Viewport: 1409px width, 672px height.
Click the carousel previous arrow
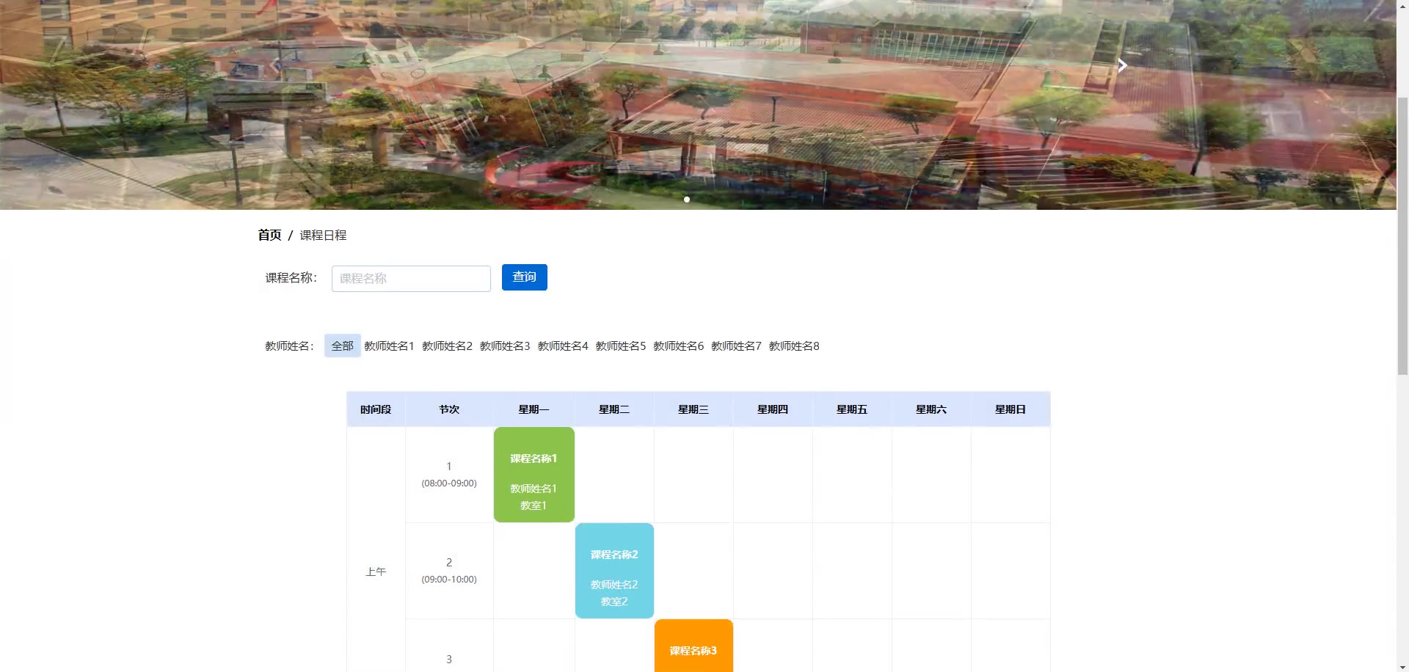[x=274, y=65]
